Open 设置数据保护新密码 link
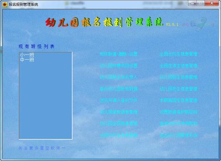This screenshot has height=161, width=221. coord(178,112)
